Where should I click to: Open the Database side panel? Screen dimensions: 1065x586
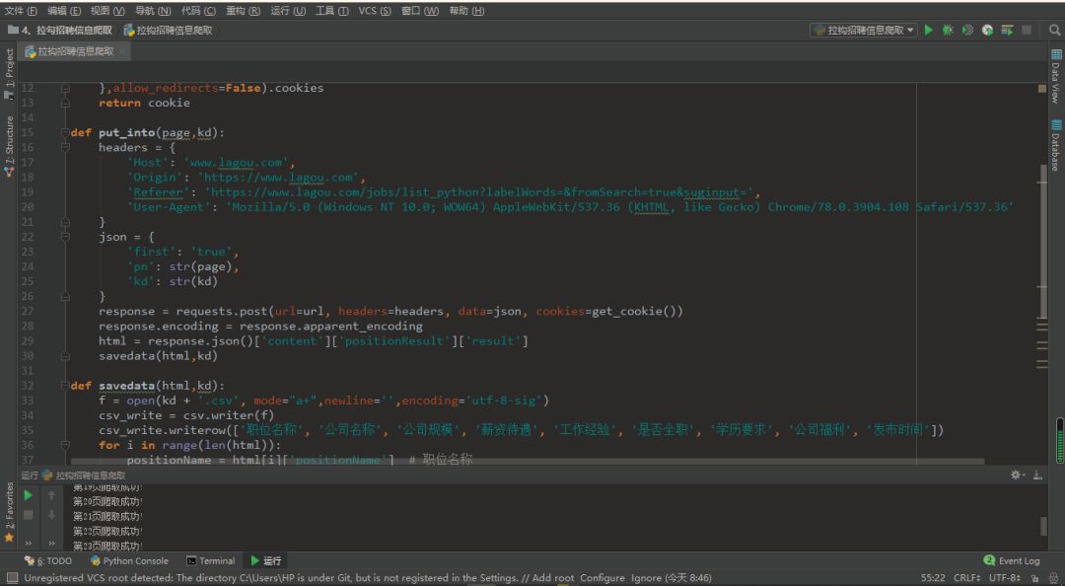coord(1056,145)
